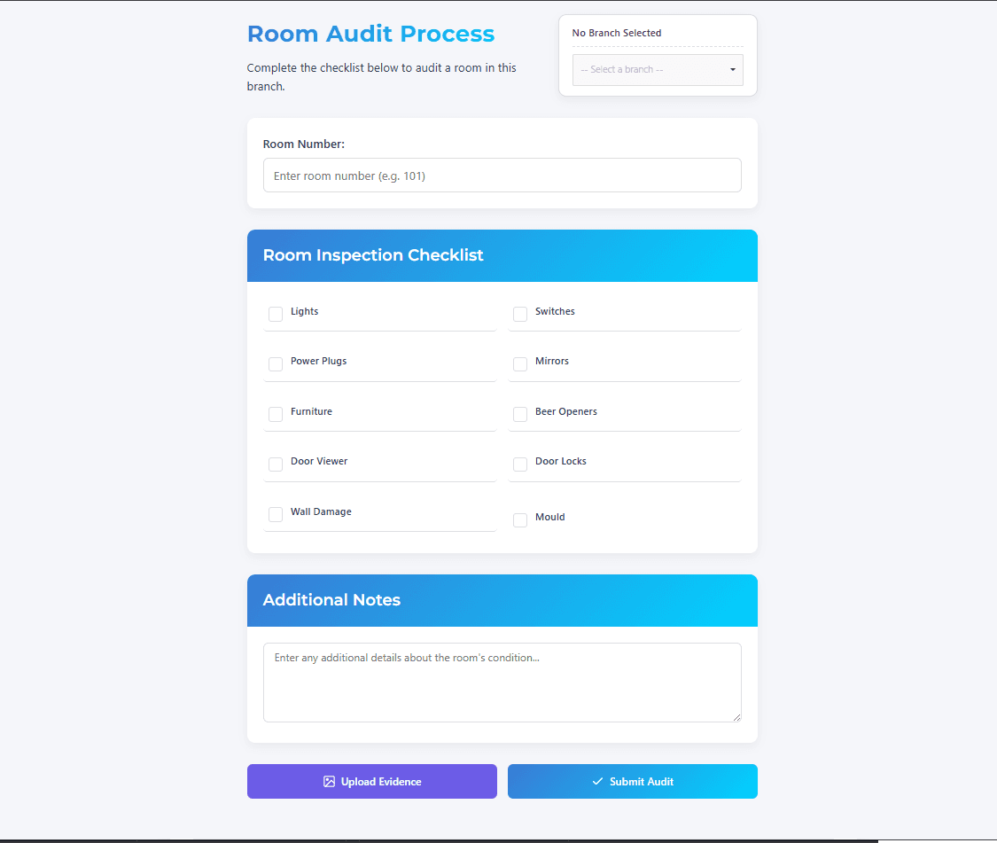Check the Mirrors inspection box
The image size is (997, 843).
tap(519, 364)
